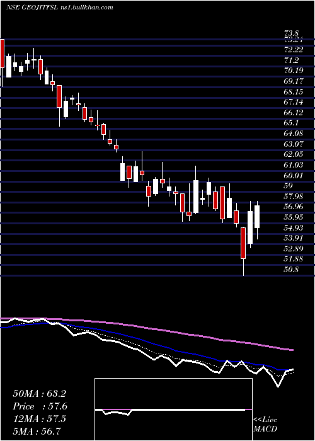Click the 66.12 price axis label

(x=295, y=113)
